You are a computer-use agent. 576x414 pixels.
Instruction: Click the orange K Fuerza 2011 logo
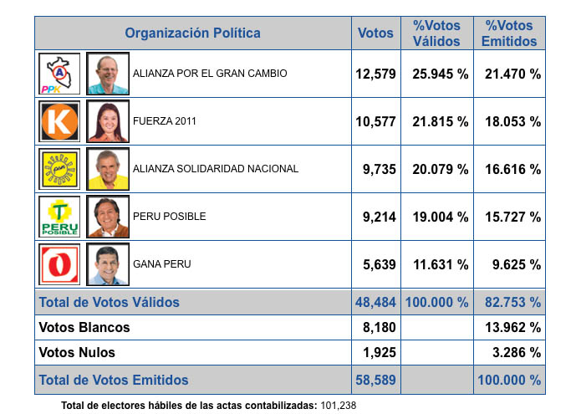[x=60, y=121]
